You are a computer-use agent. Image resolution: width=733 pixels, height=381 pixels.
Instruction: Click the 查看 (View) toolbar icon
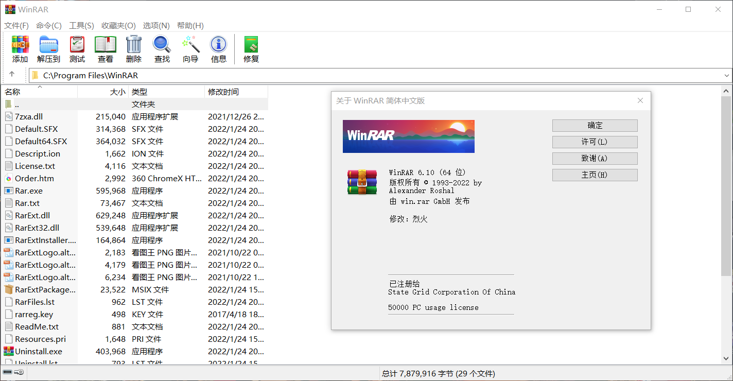(x=106, y=44)
